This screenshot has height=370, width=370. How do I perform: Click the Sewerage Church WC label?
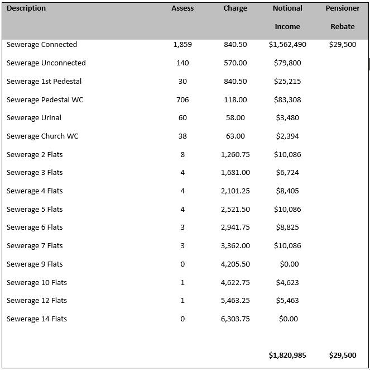coord(42,136)
